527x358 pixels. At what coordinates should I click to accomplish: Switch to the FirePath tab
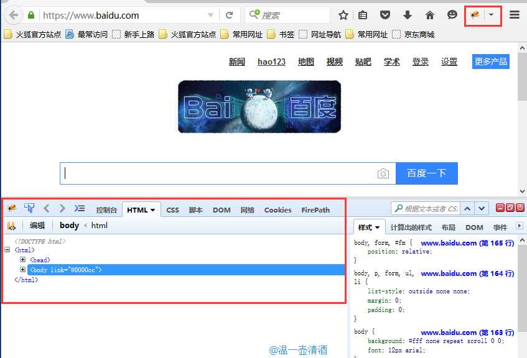(x=315, y=210)
